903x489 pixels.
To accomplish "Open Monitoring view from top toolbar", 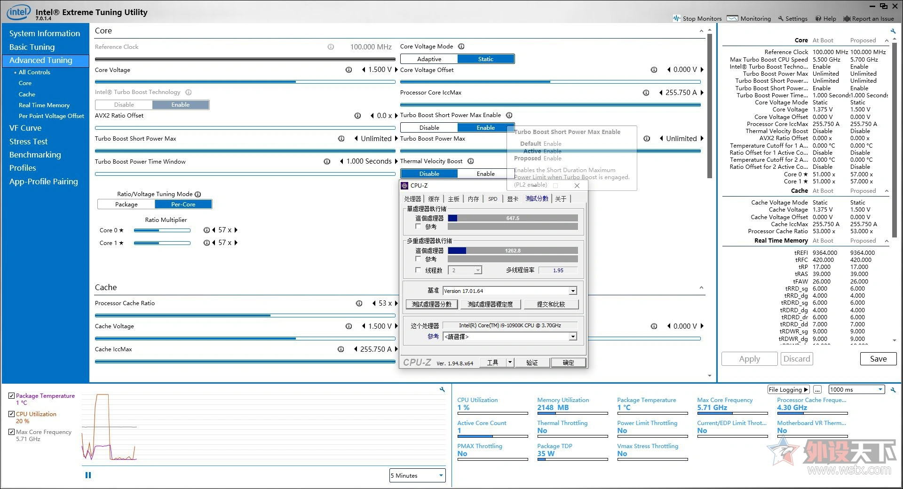I will tap(749, 19).
